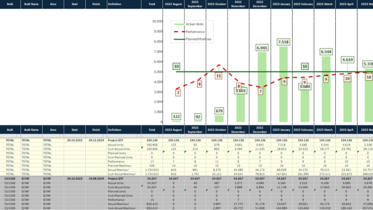Select the ELYAF Cum Planned Units definition cell

[x=124, y=196]
